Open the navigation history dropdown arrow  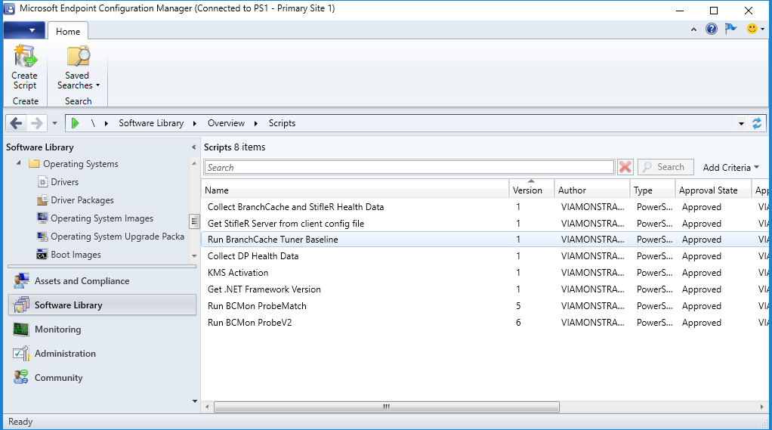pos(54,123)
